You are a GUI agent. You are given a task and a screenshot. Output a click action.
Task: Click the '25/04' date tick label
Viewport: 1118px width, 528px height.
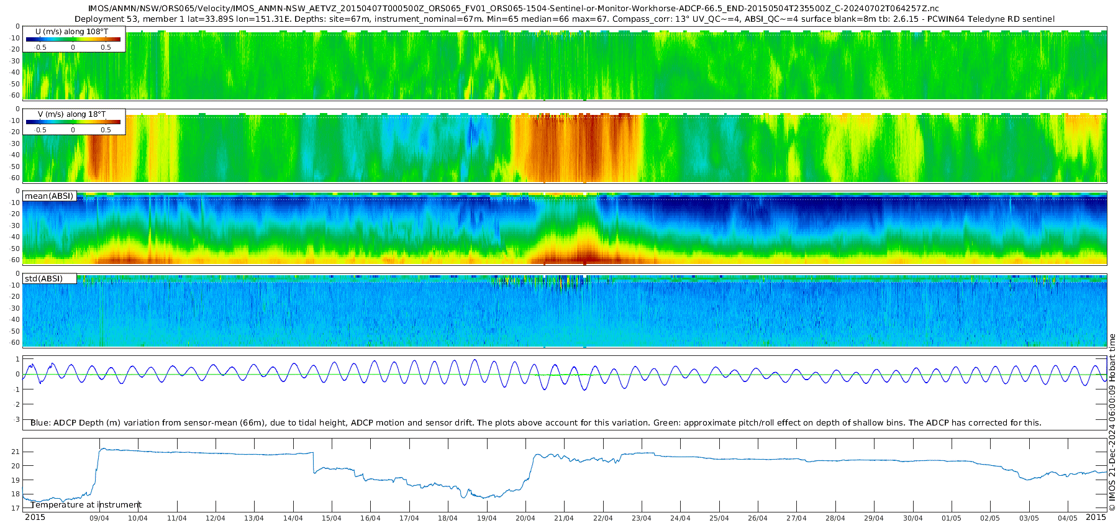[x=719, y=518]
